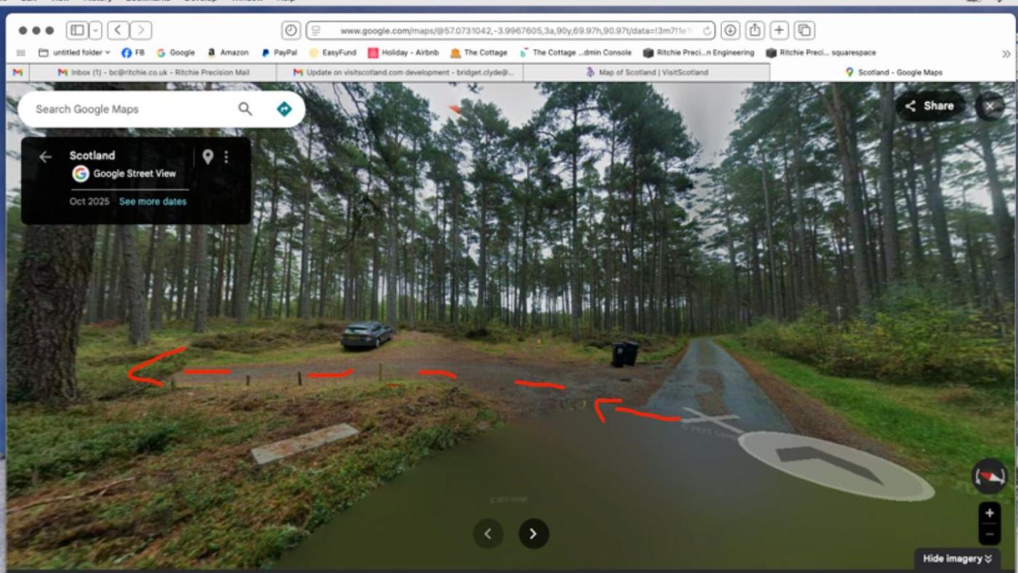Zoom in with the plus button

(989, 513)
